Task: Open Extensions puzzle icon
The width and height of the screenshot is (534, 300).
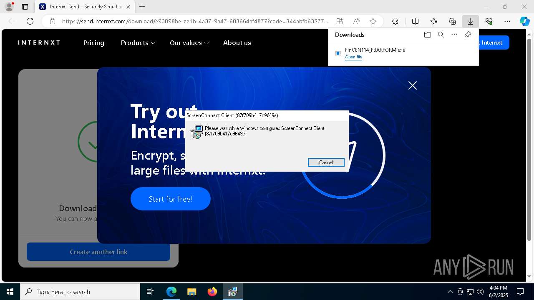Action: [x=395, y=21]
